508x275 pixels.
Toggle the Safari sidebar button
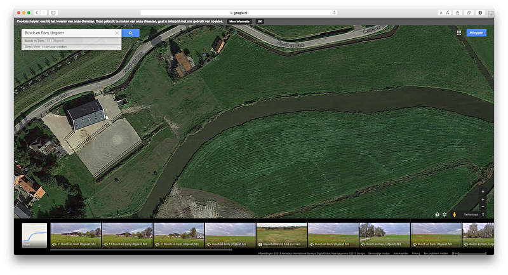(x=53, y=13)
